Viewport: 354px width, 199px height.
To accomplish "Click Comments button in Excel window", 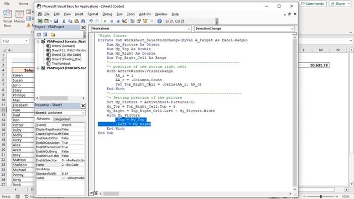I will [x=313, y=4].
